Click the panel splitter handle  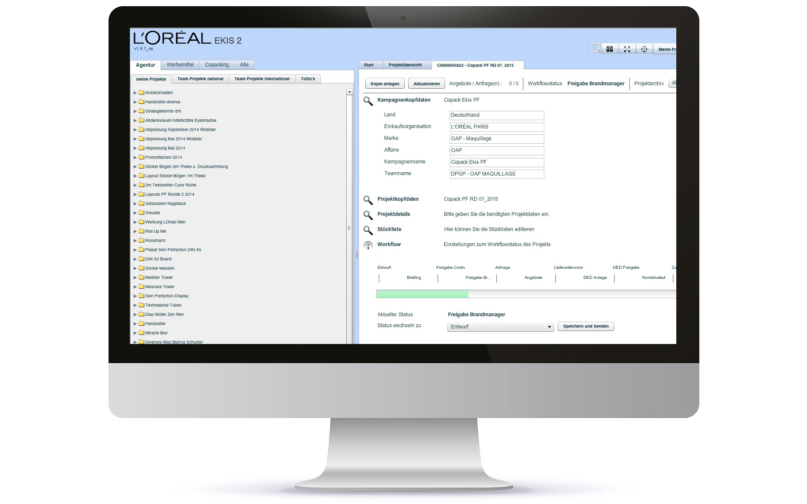tap(356, 254)
